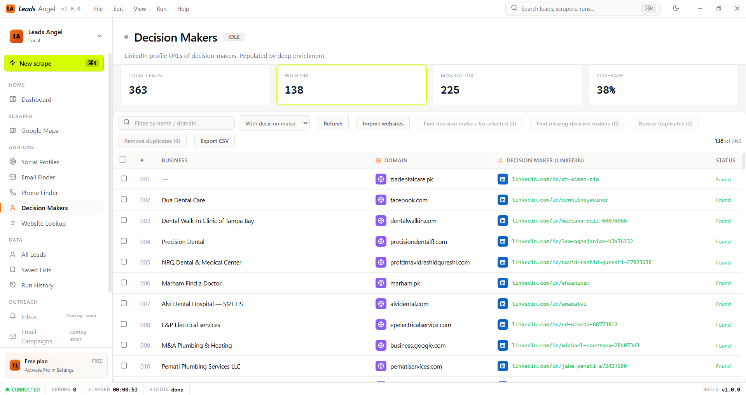Click Import websites button
The width and height of the screenshot is (746, 395).
[383, 123]
